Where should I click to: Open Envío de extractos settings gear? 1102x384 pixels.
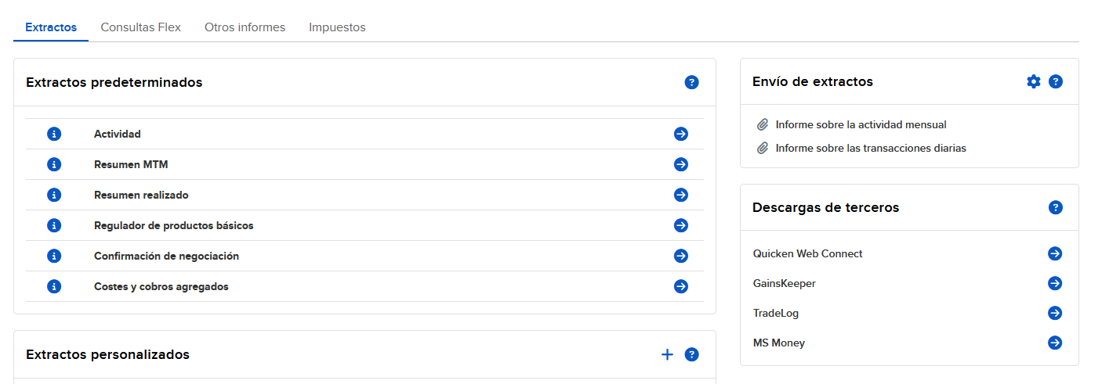tap(1034, 81)
